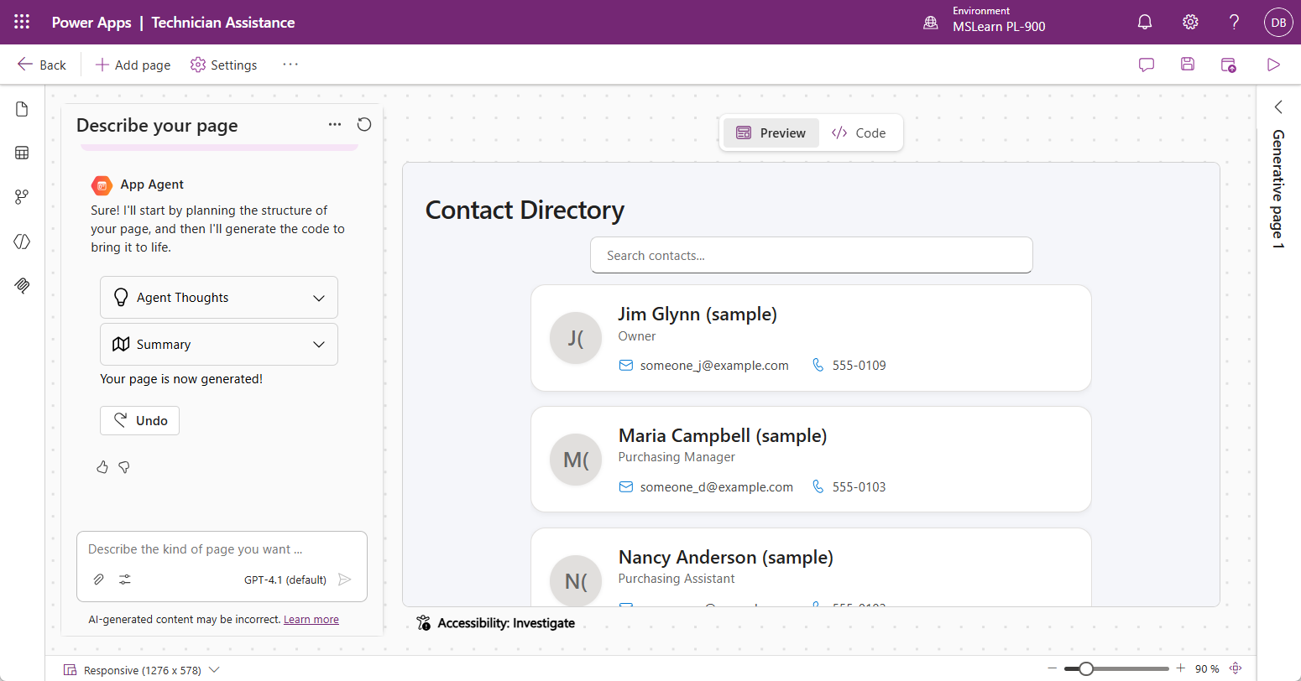1301x681 pixels.
Task: Switch to the Code tab
Action: [x=859, y=133]
